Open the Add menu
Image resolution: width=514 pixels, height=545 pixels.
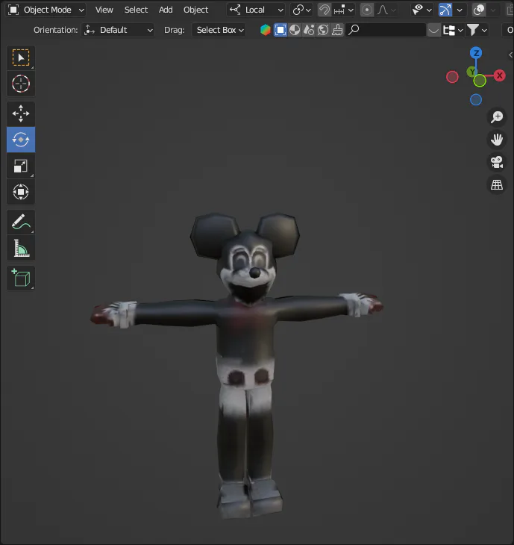coord(166,10)
